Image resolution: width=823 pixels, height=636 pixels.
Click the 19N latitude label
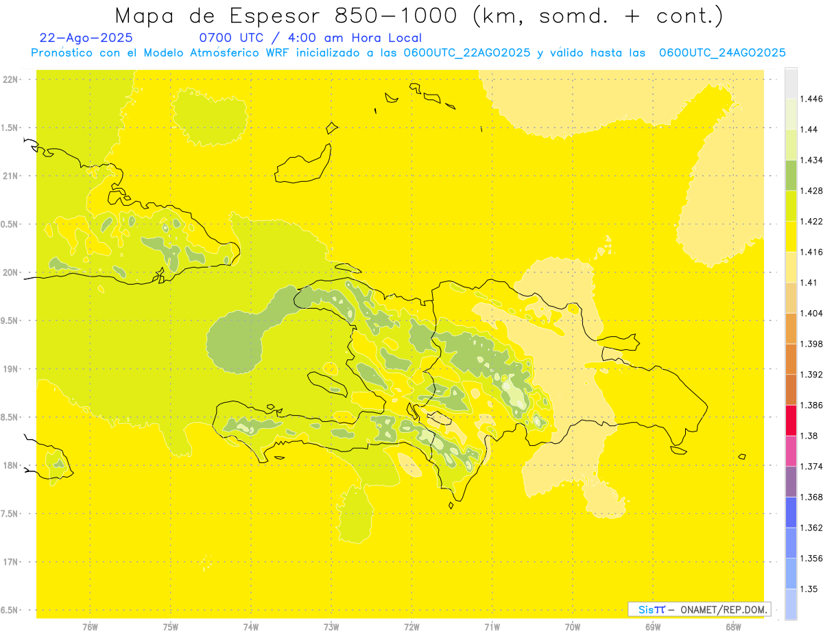click(10, 369)
